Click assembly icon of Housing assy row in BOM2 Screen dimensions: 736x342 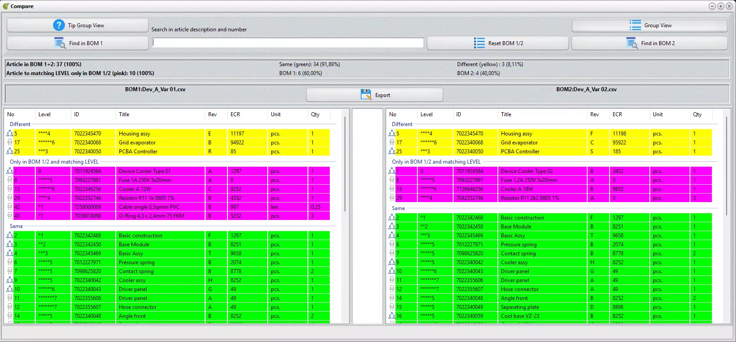click(x=392, y=133)
